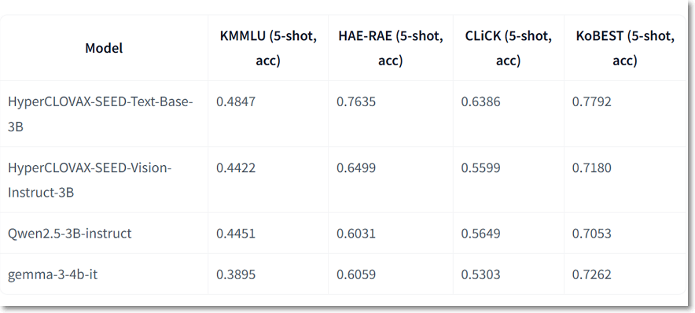Select the HyperCLOVAX-SEED-Text-Base-3B model name

[x=100, y=114]
